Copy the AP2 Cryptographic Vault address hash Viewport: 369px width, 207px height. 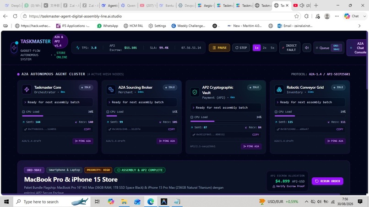(255, 135)
